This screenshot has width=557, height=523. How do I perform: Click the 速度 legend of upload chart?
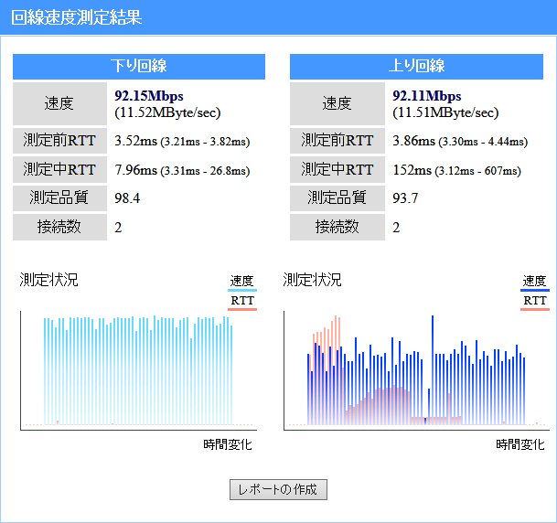534,282
